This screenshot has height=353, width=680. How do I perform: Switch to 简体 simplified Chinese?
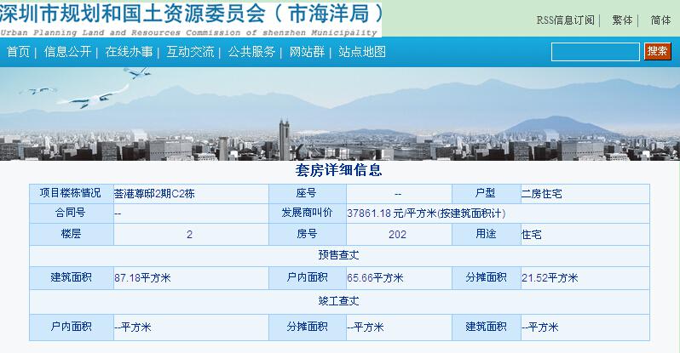(x=660, y=20)
